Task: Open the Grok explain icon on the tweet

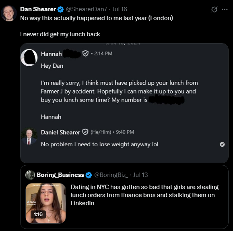Action: (x=214, y=10)
